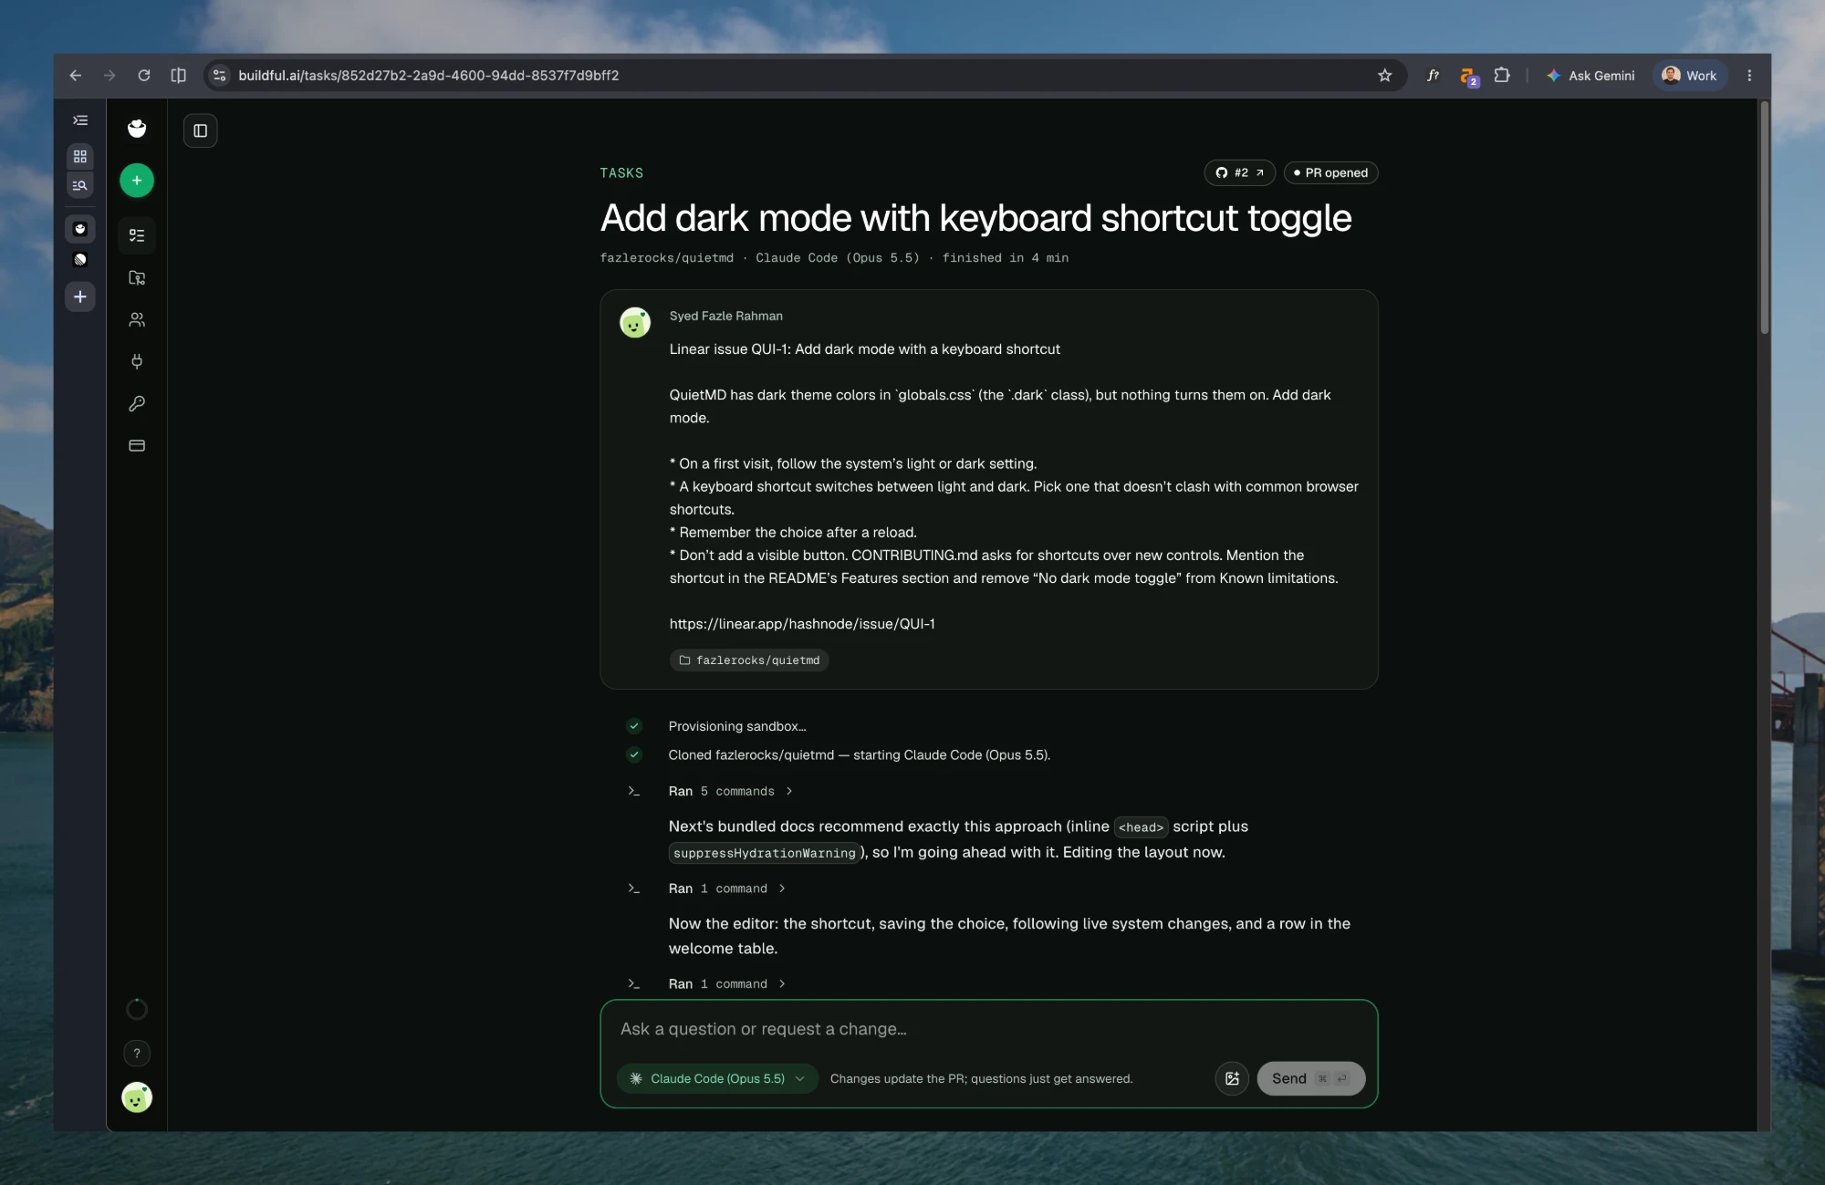Open the tab grid view icon
Image resolution: width=1825 pixels, height=1185 pixels.
tap(80, 156)
